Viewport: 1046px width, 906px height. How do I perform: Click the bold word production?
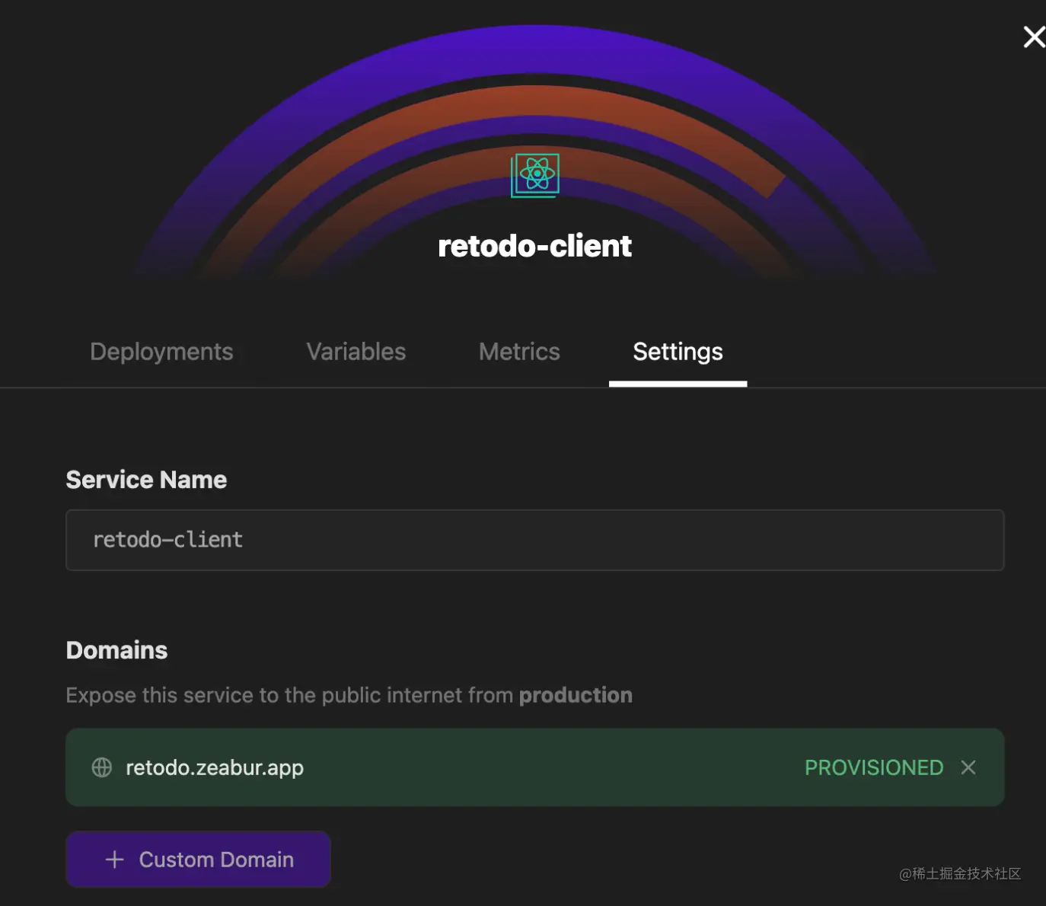(x=576, y=695)
